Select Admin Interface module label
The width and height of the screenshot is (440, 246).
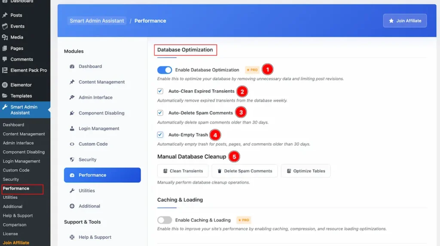tap(95, 98)
